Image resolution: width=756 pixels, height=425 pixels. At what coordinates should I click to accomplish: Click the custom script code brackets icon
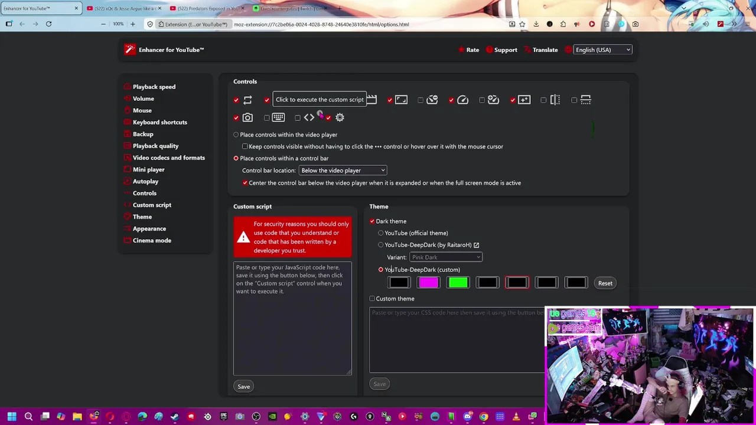309,117
